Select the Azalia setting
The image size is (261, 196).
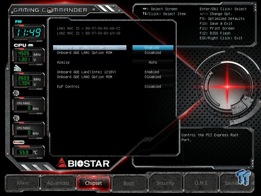[63, 62]
